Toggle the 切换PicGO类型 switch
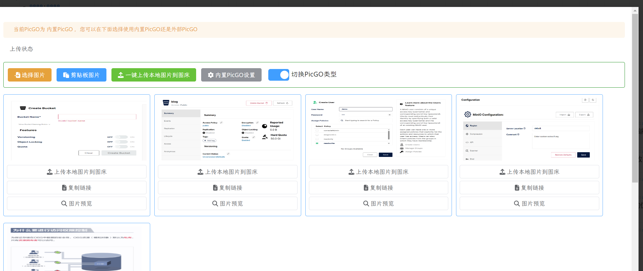Viewport: 643px width, 271px height. click(x=279, y=75)
